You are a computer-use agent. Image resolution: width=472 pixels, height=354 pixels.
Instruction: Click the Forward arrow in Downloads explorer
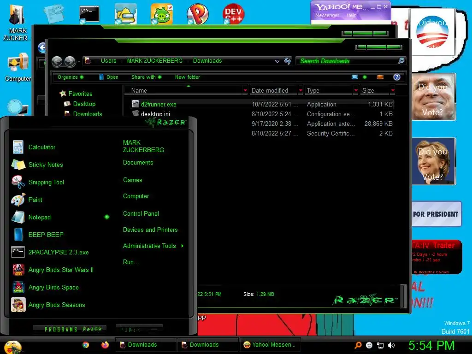pos(70,61)
